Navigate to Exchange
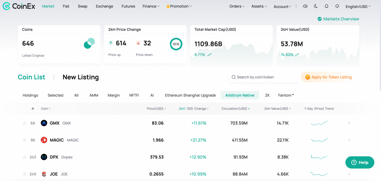Image resolution: width=381 pixels, height=181 pixels. point(104,6)
